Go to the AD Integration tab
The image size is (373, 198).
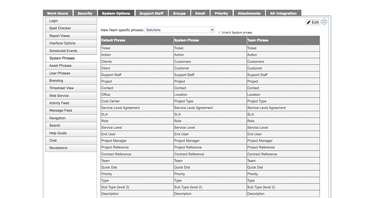(x=283, y=13)
